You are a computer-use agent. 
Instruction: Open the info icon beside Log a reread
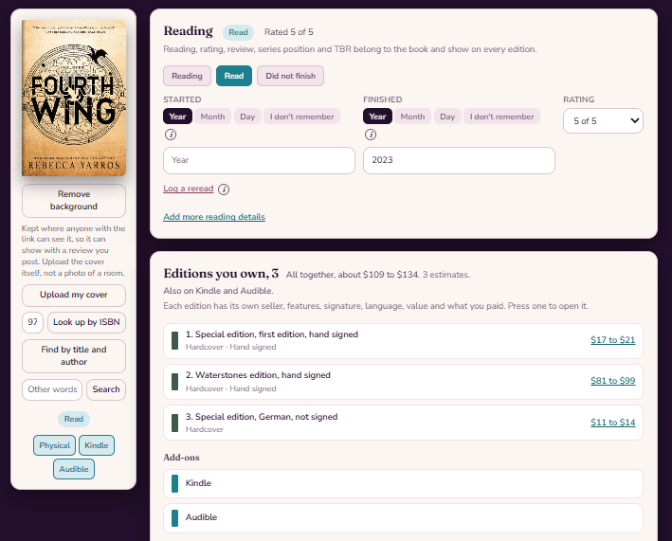click(x=224, y=189)
